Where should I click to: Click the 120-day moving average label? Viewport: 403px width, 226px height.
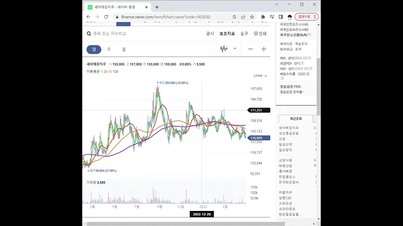(116, 72)
